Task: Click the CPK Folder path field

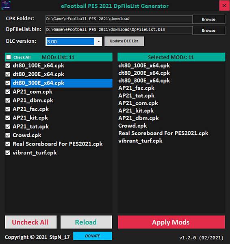Action: pos(119,19)
